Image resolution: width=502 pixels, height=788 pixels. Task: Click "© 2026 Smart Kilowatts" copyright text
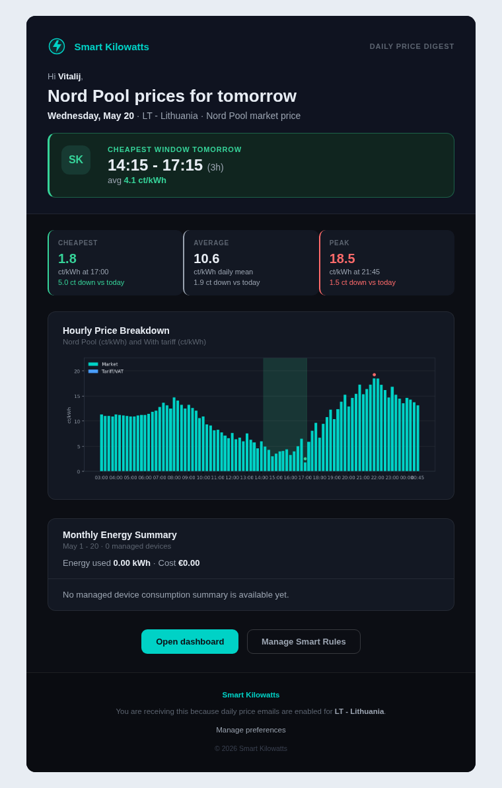click(x=251, y=749)
